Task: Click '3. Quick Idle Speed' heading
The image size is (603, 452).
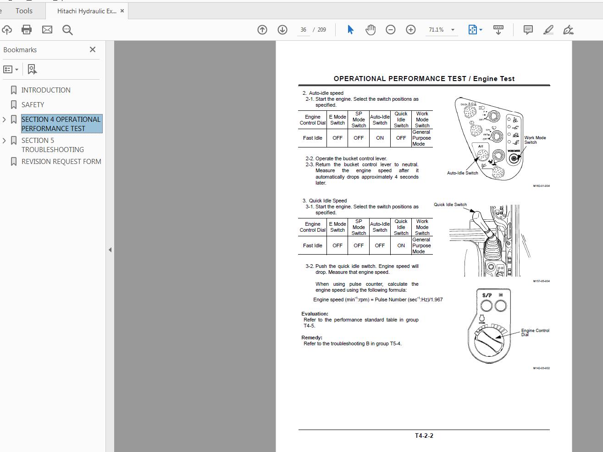Action: tap(325, 201)
